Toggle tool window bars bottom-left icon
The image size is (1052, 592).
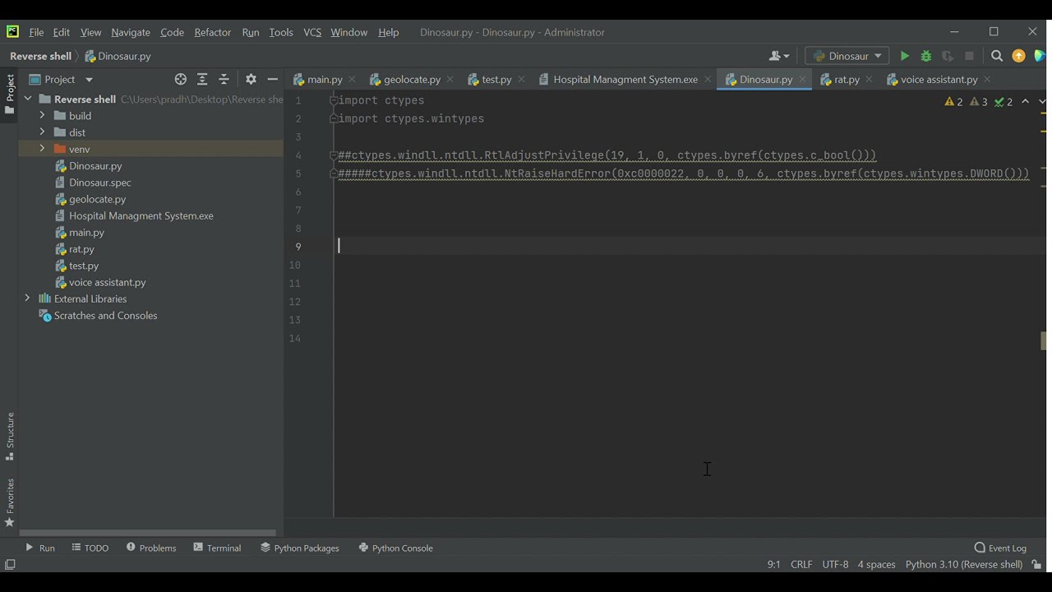10,564
